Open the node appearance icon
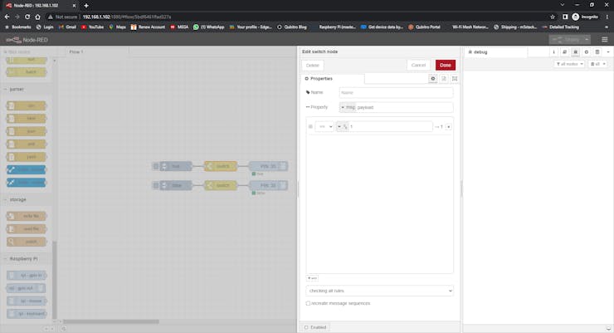Viewport: 614px width, 333px height. [455, 78]
